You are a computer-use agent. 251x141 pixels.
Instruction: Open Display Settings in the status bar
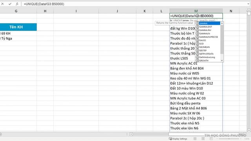coord(178,139)
